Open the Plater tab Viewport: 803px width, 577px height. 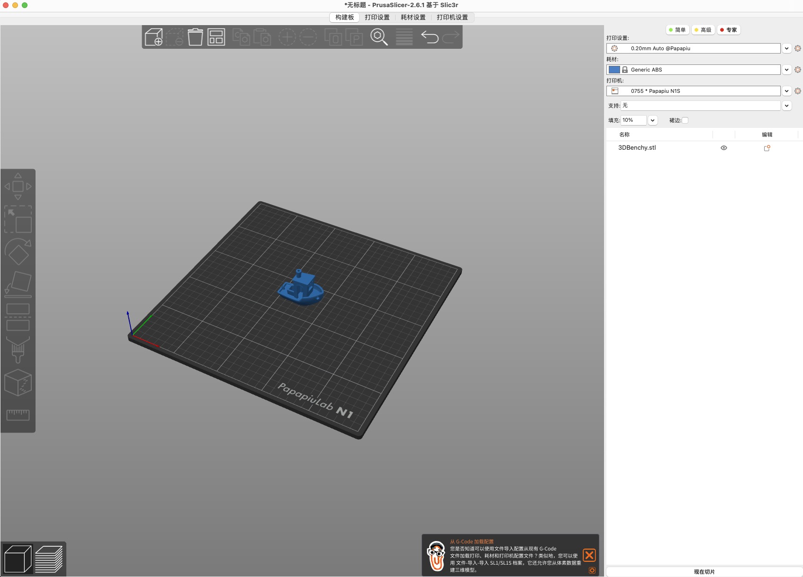point(344,17)
